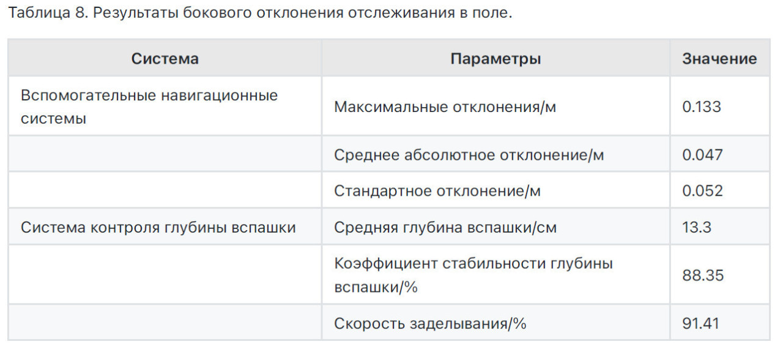Click the empty cell beside "Стандартное отклонение/м"
The height and width of the screenshot is (347, 783).
click(x=165, y=191)
